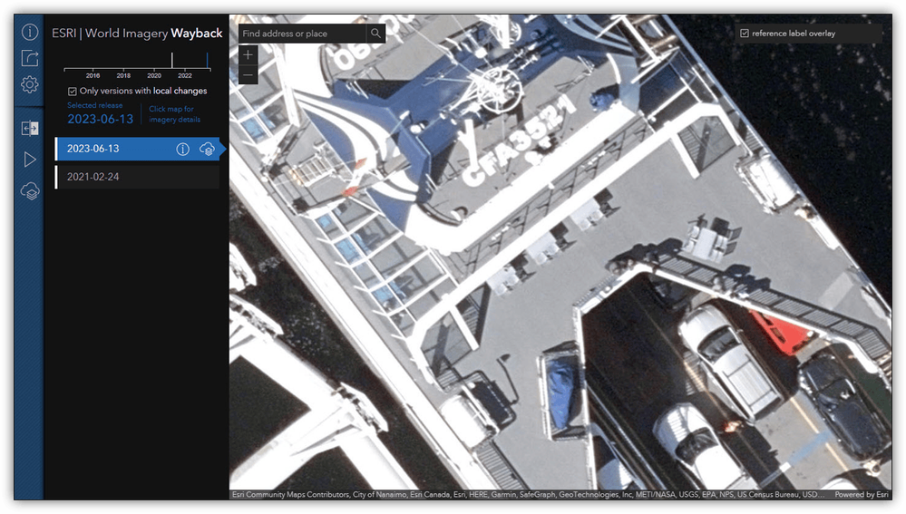Viewport: 906px width, 514px height.
Task: Click the map attribution text bar
Action: (x=528, y=494)
